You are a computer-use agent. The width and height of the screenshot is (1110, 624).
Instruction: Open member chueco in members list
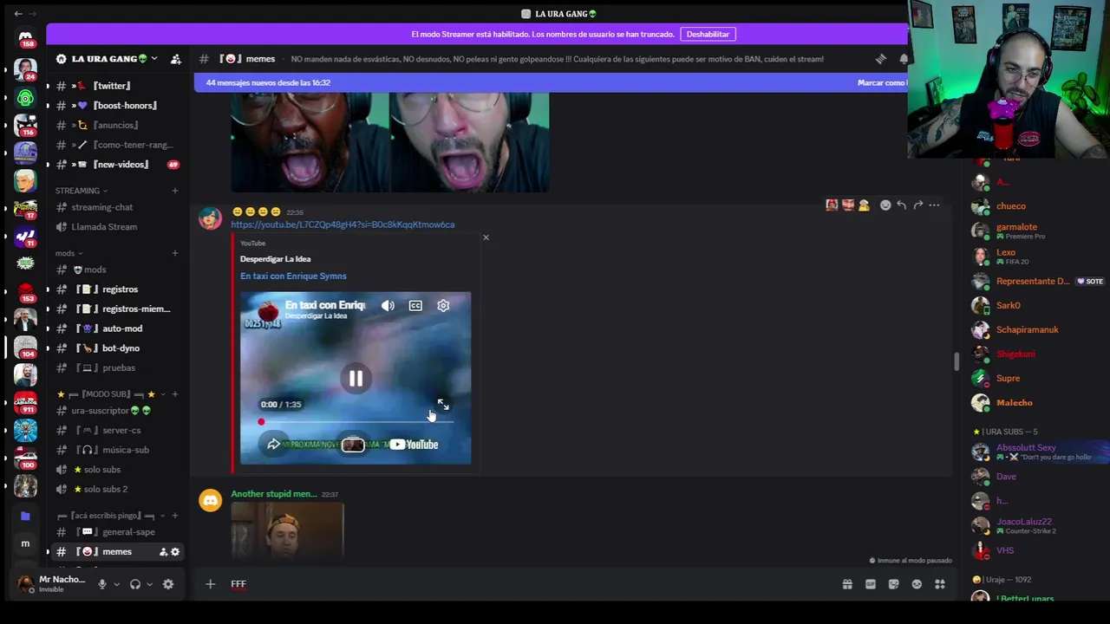pos(1011,206)
